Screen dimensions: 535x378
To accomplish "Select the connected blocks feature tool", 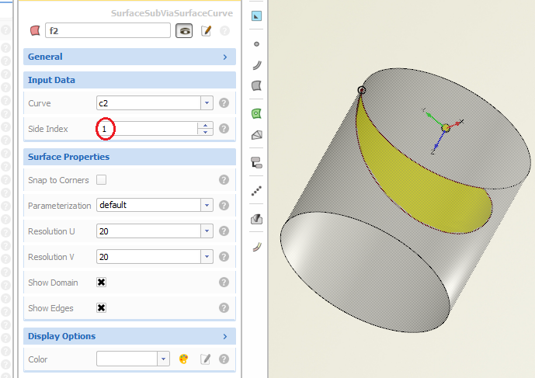I will pos(256,163).
